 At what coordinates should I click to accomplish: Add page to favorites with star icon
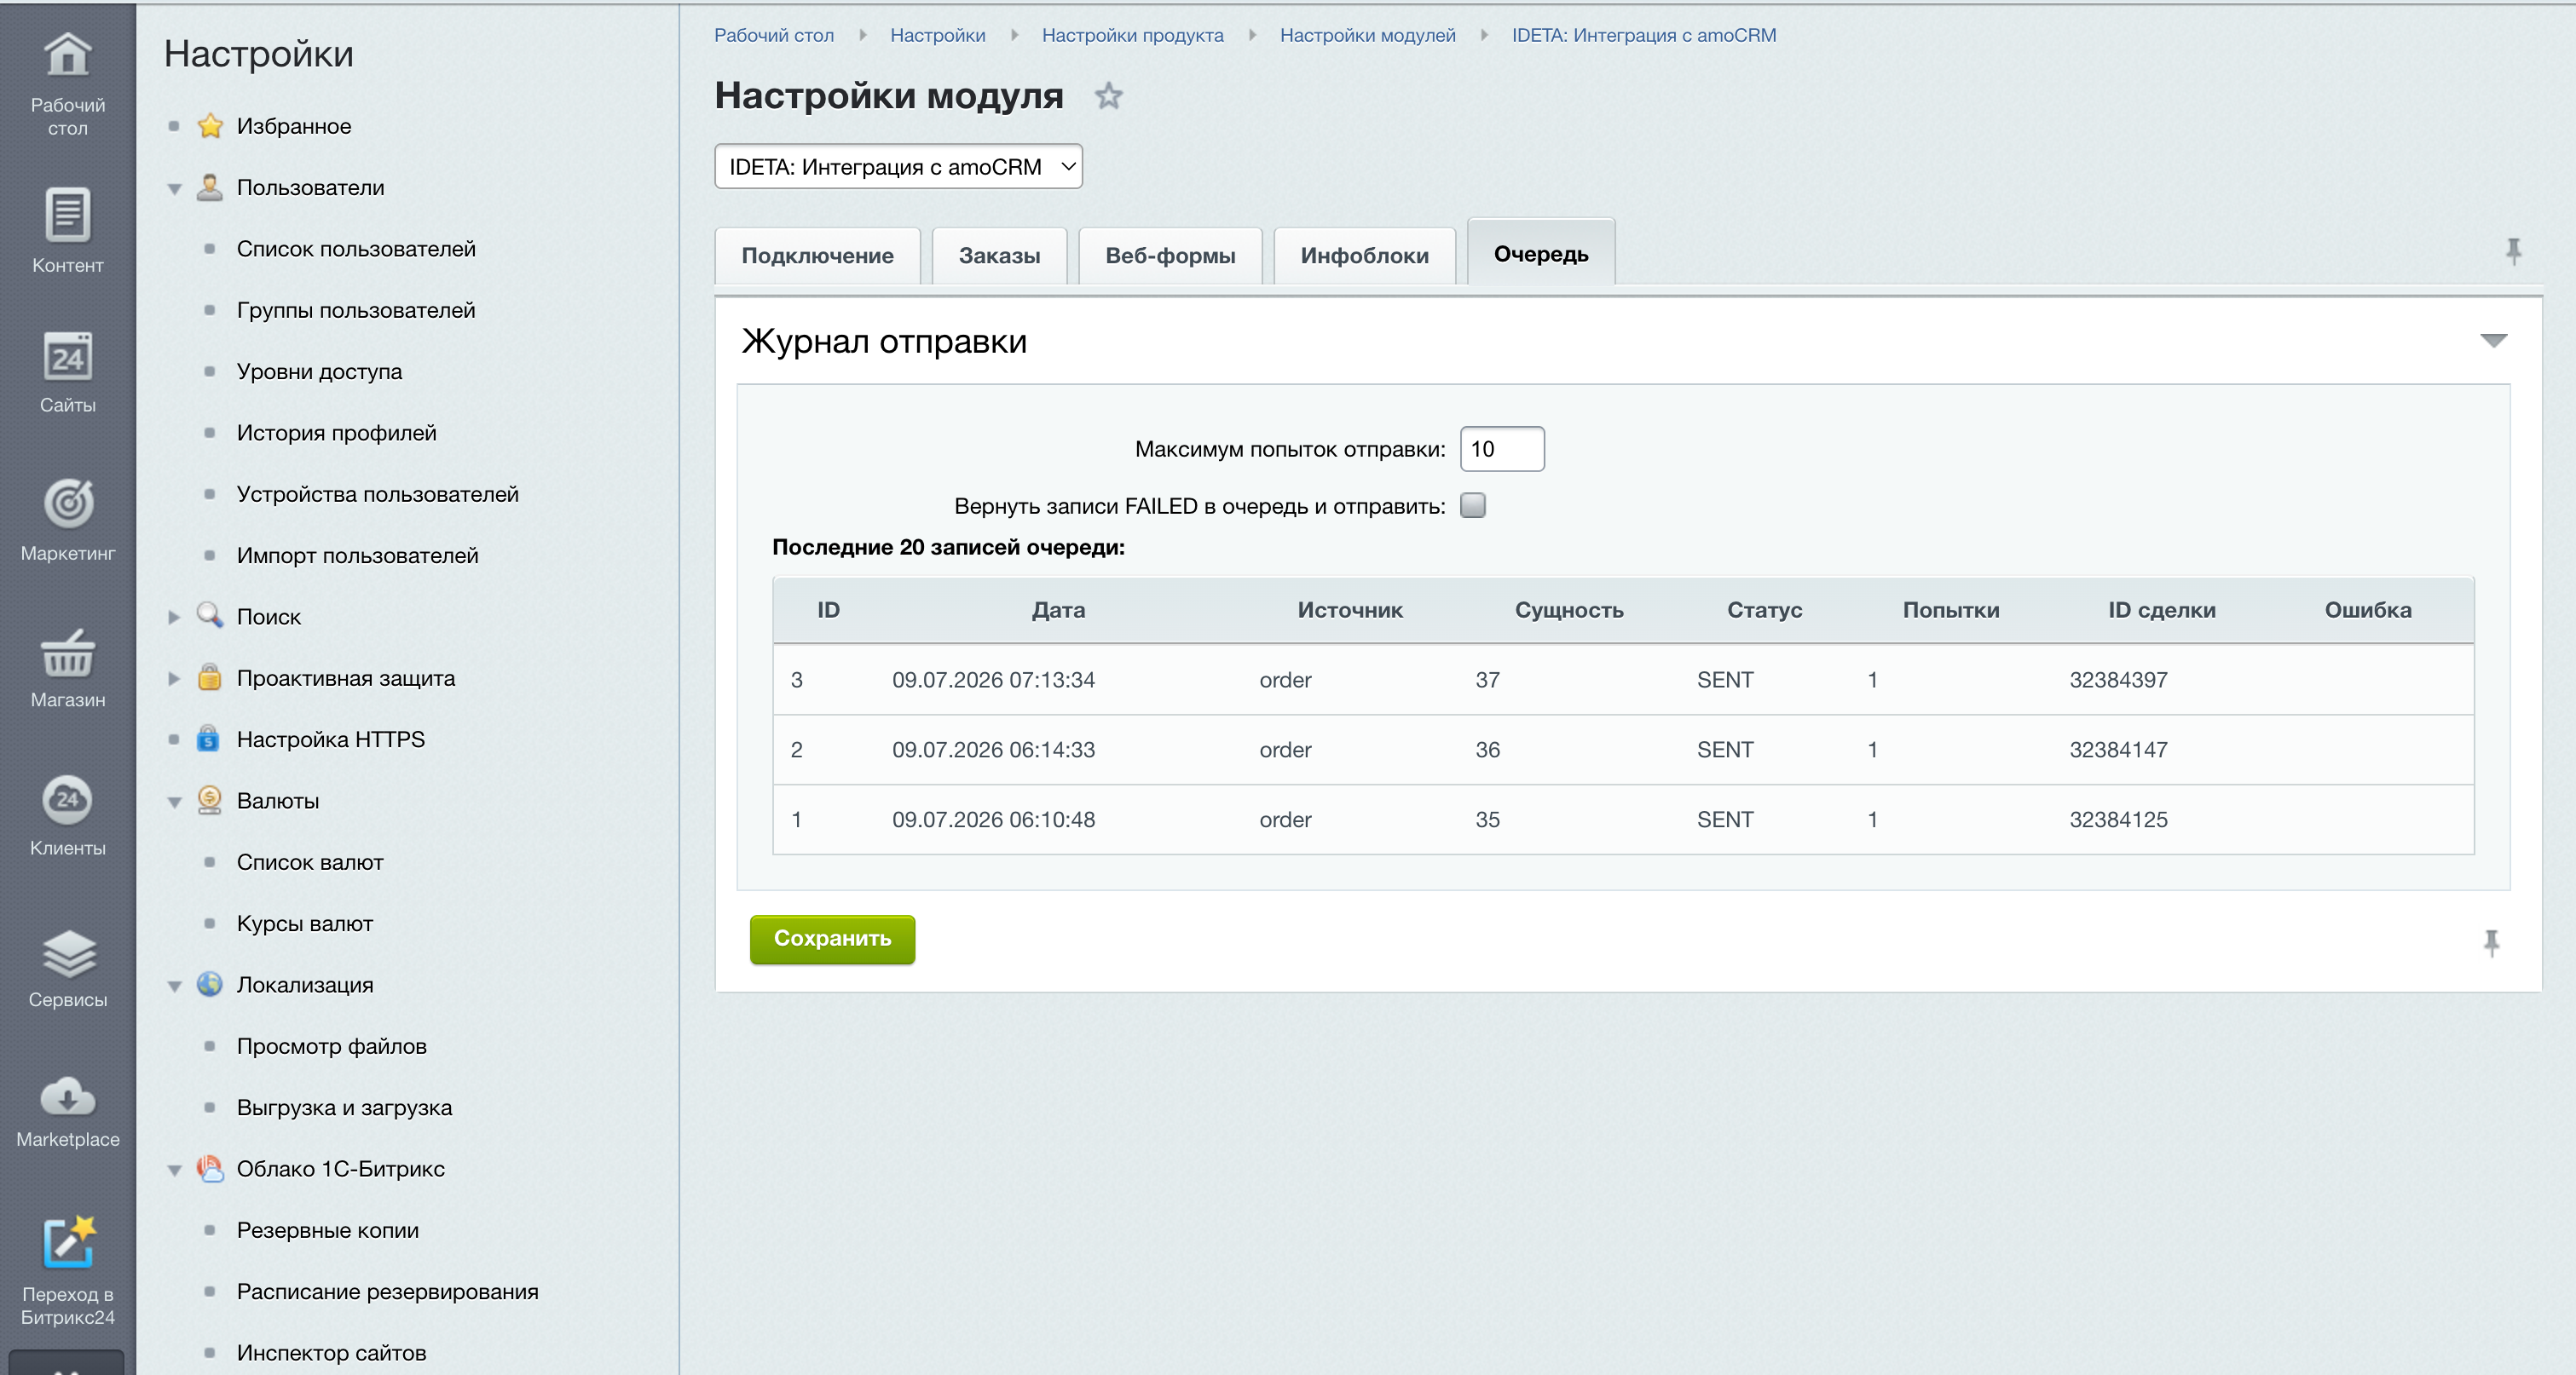(x=1108, y=96)
